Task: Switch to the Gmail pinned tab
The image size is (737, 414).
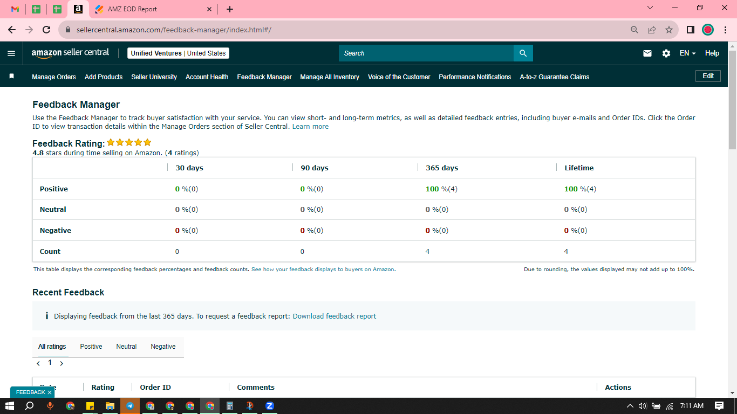Action: coord(15,9)
